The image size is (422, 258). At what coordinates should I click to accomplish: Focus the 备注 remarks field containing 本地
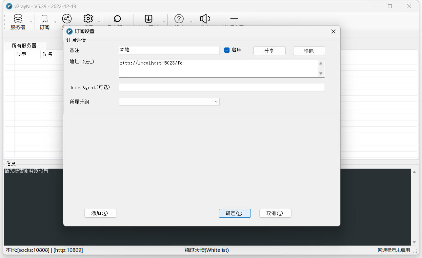click(x=169, y=50)
